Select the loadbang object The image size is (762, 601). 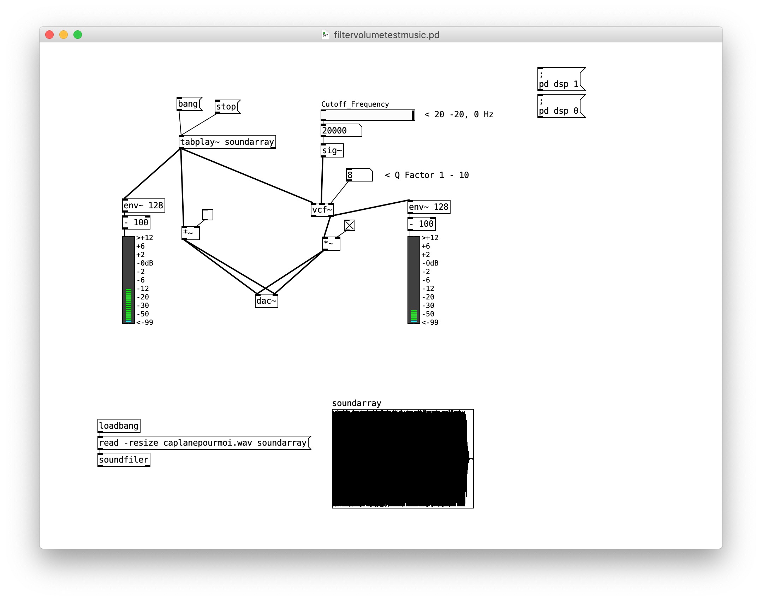point(119,426)
